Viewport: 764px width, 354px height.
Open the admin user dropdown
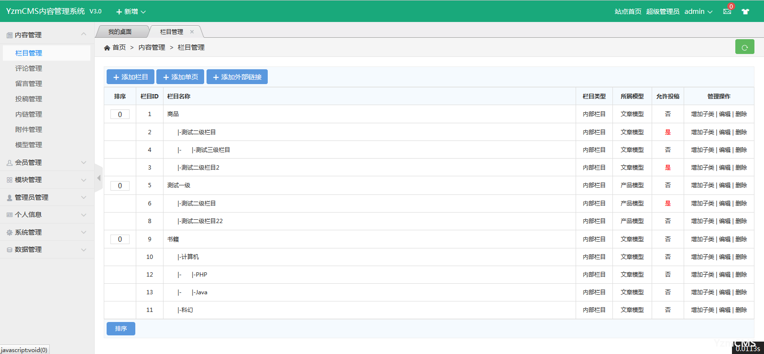tap(698, 11)
